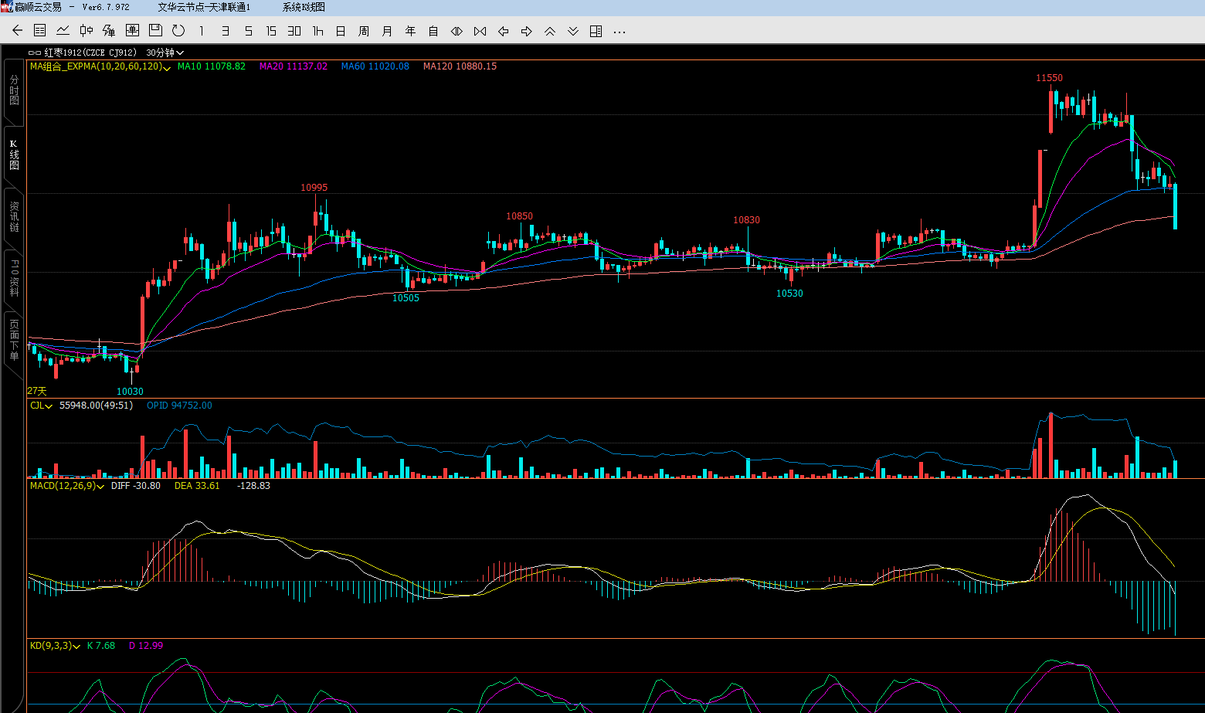Viewport: 1205px width, 713px height.
Task: Open the window layout icon
Action: pyautogui.click(x=596, y=31)
